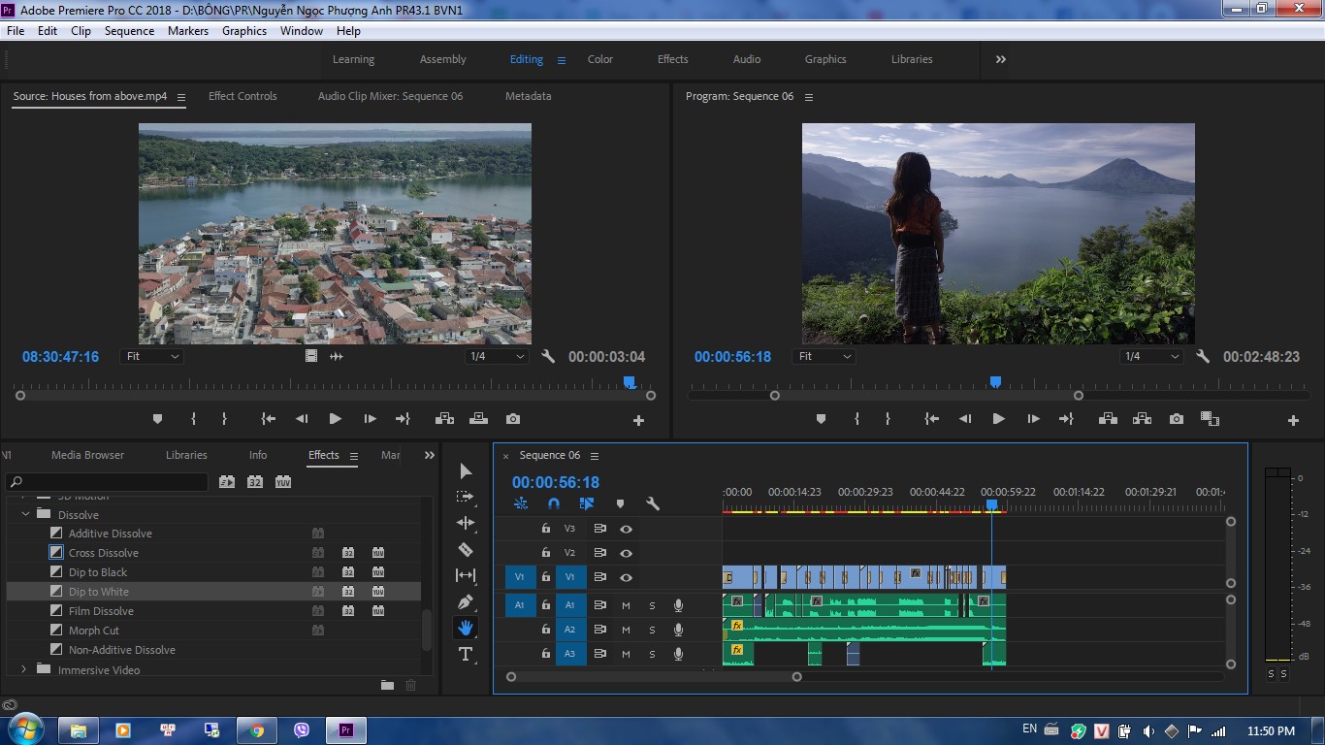Open timeline display settings wrench

point(653,503)
